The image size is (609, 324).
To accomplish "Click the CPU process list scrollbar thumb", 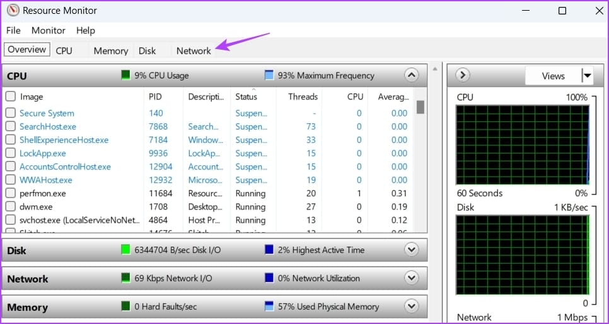I will click(x=420, y=107).
